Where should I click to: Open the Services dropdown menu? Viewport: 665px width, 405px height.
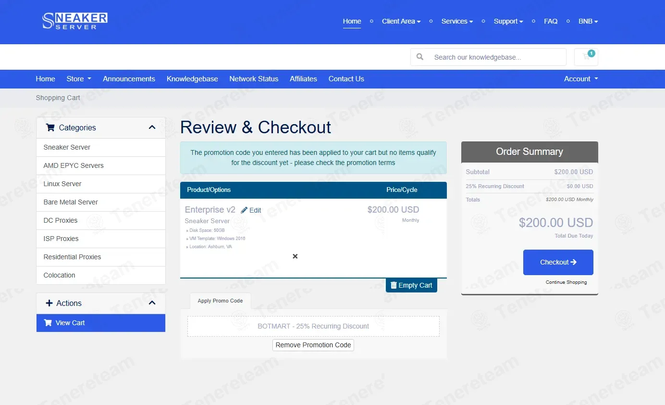(457, 21)
